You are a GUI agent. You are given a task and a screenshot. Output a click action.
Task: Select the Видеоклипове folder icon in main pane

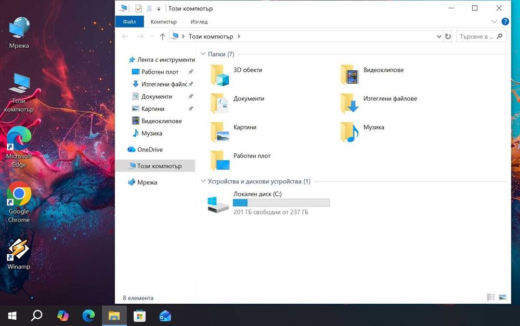(349, 75)
